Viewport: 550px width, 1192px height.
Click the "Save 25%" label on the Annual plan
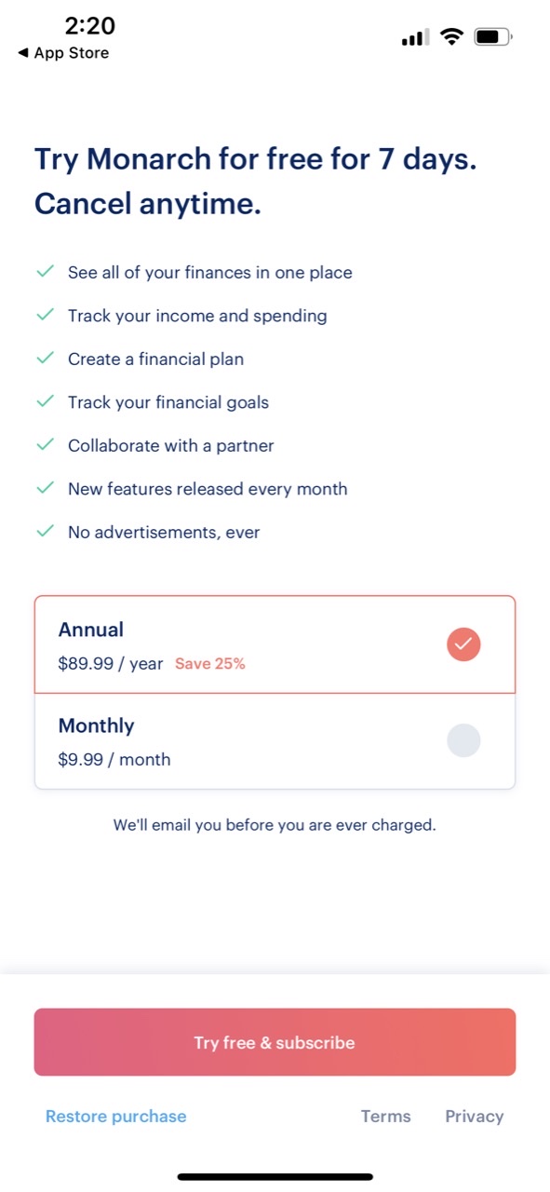210,663
